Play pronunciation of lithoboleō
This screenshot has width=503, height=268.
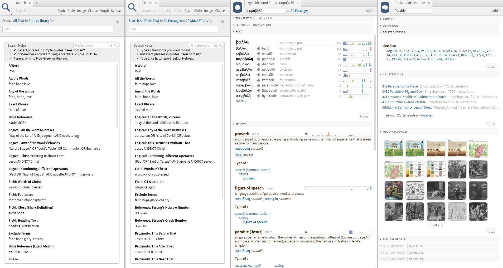259,91
